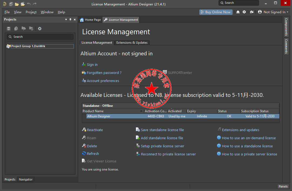Click the Reconnect to private license server icon
This screenshot has height=191, width=292.
pos(138,154)
